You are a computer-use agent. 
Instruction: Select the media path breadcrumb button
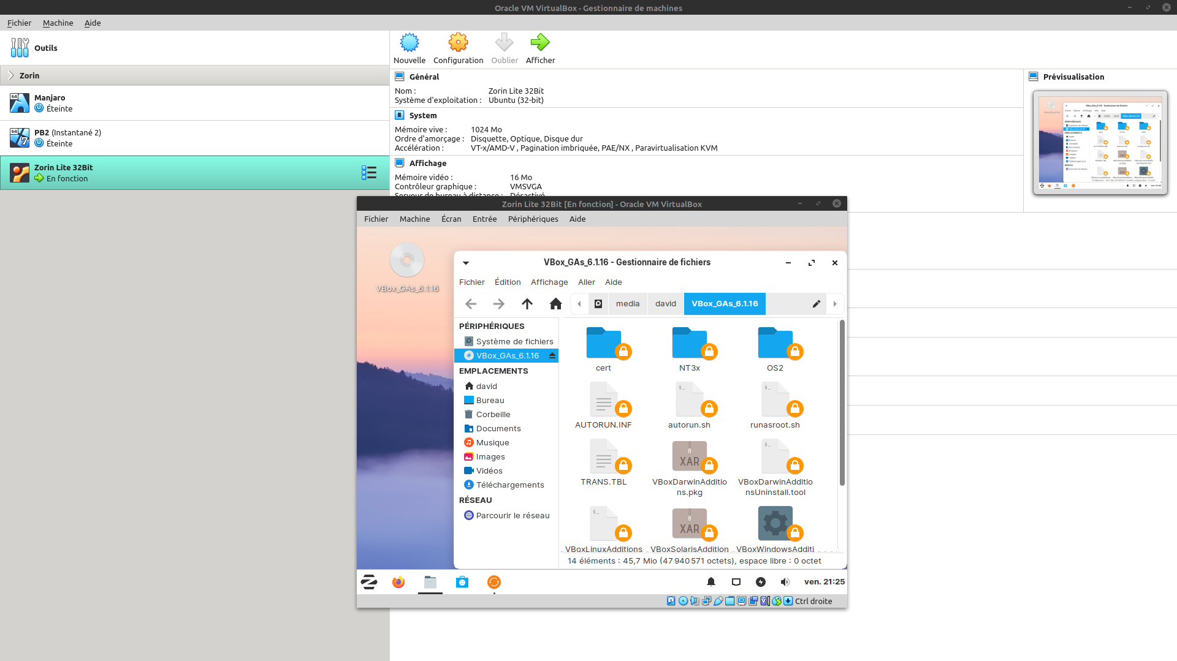coord(627,304)
